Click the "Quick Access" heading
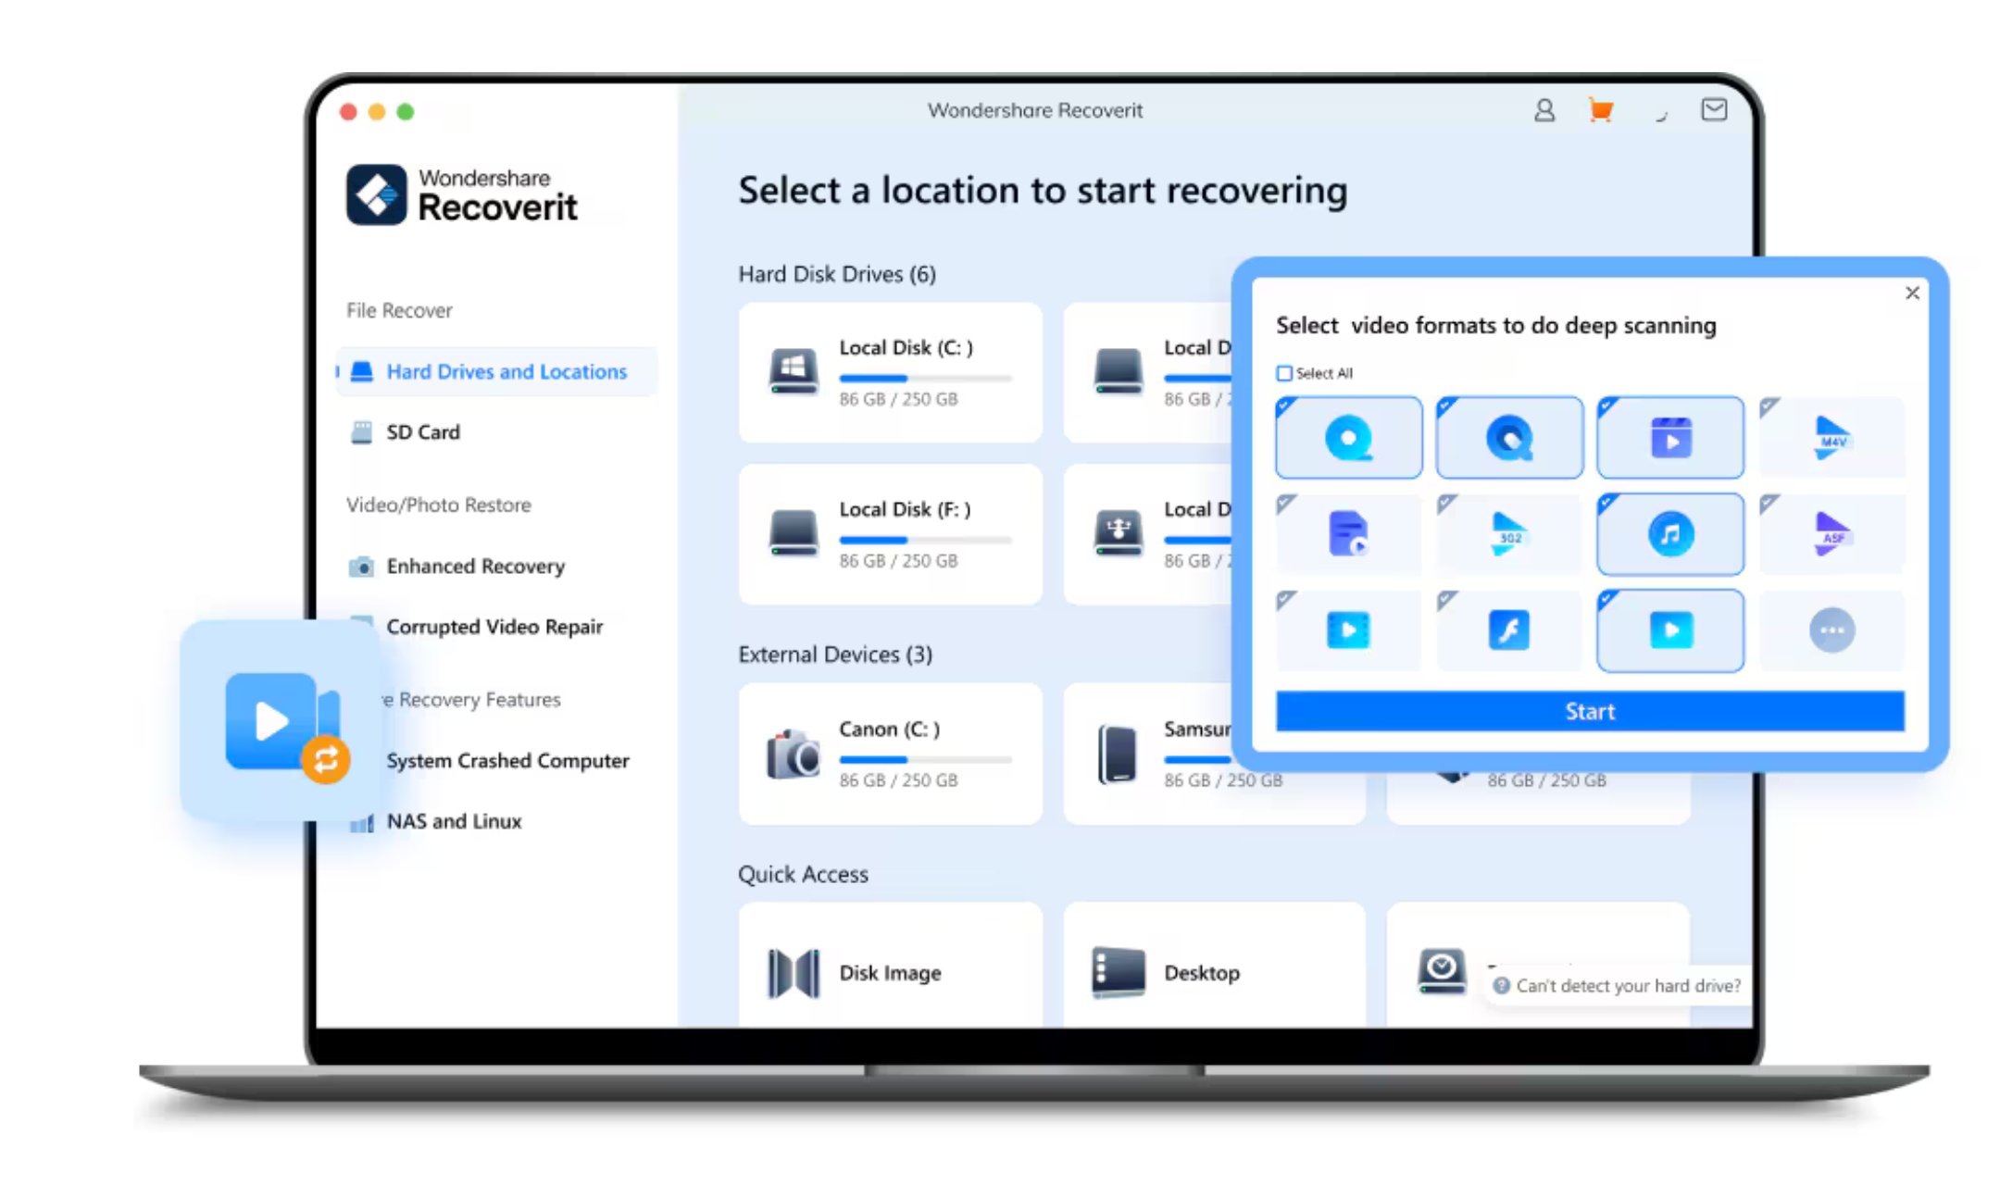2000x1185 pixels. pos(803,874)
